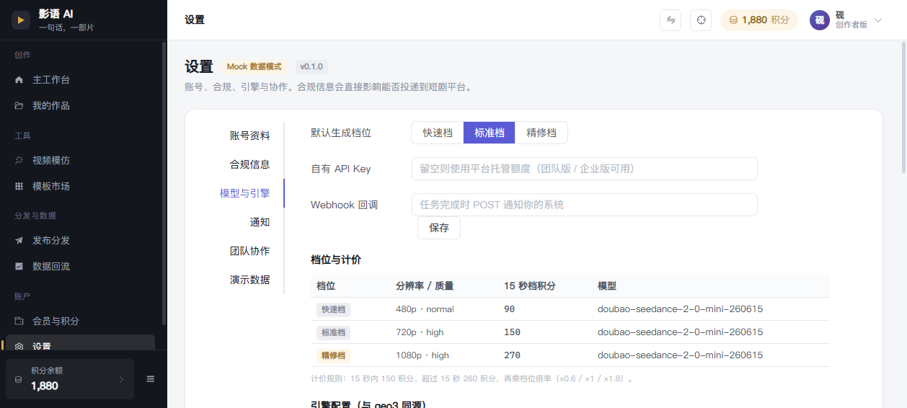
Task: Open 团队协作 settings tab
Action: (249, 251)
